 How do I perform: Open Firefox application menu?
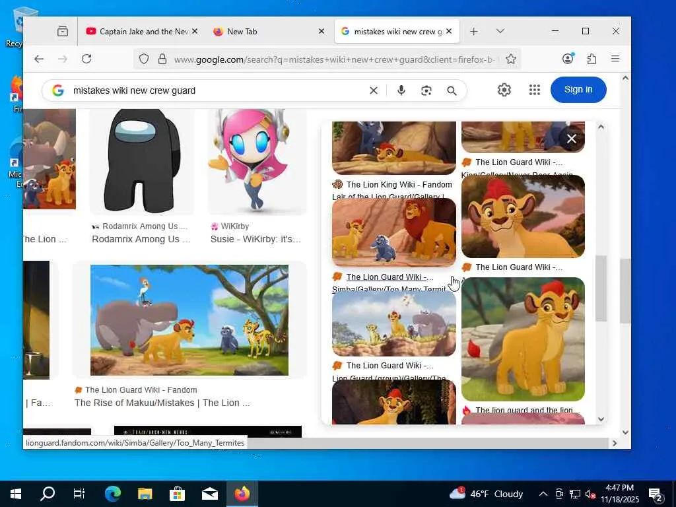coord(615,59)
